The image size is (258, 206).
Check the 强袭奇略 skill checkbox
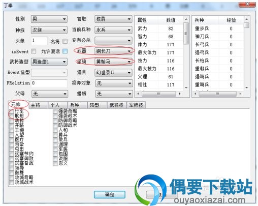[55, 111]
